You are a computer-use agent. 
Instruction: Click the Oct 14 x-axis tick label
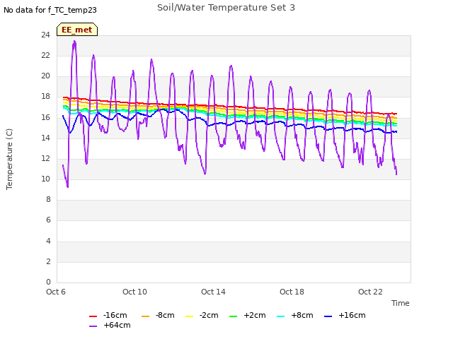click(213, 292)
